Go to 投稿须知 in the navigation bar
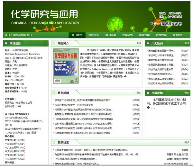 (127, 35)
